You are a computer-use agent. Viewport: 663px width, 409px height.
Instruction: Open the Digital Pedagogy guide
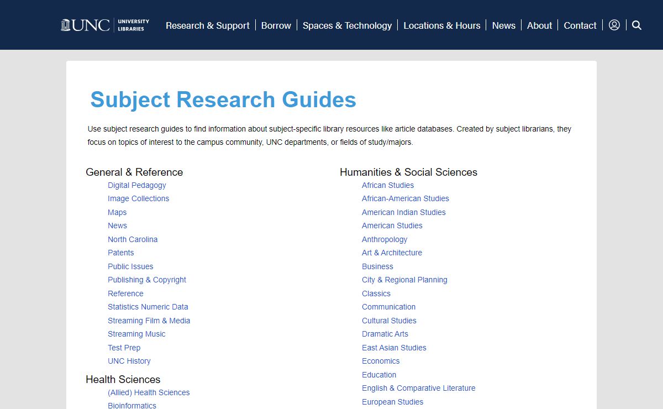(137, 185)
